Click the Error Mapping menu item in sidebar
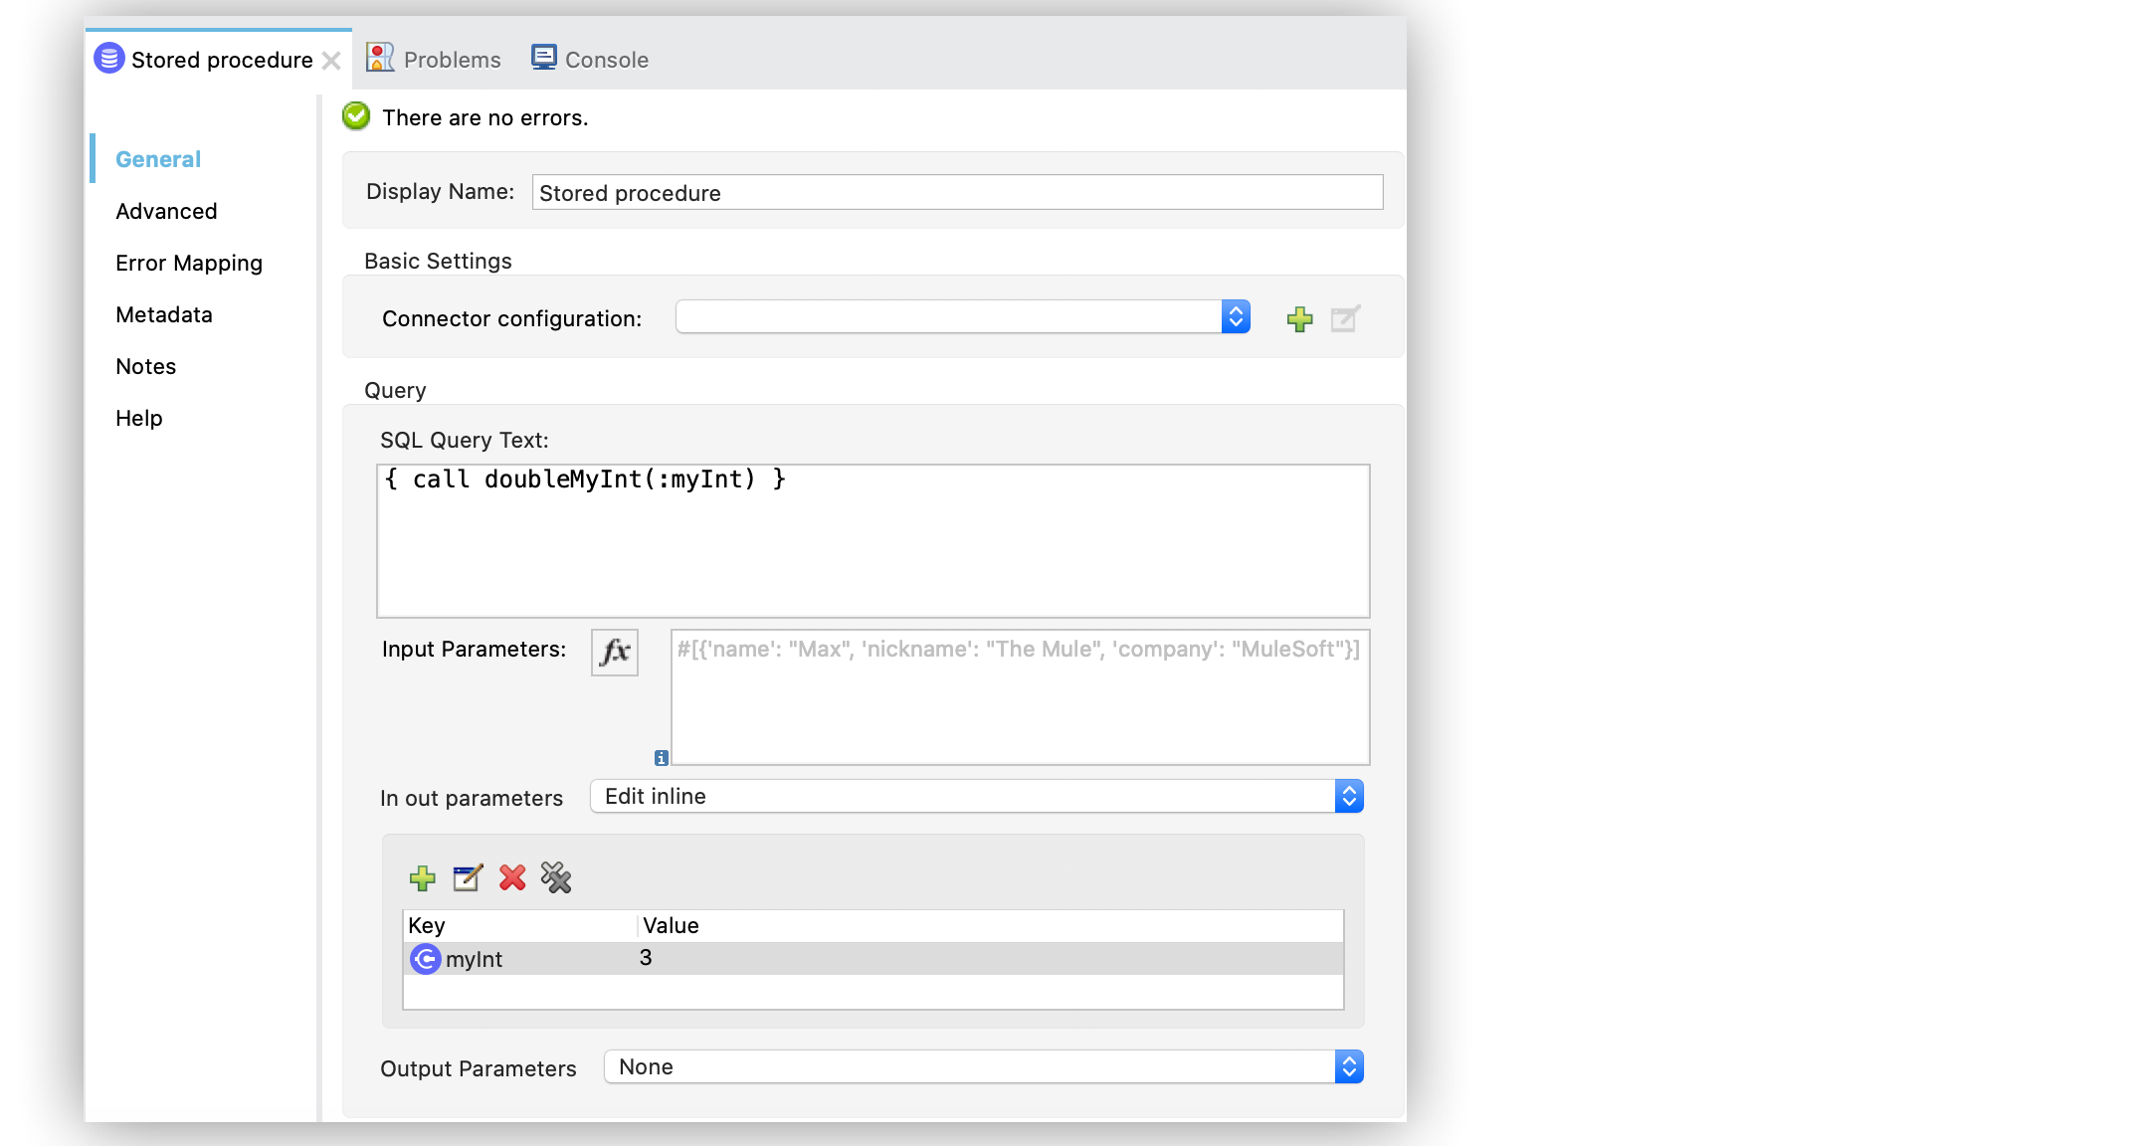Viewport: 2131px width, 1146px height. click(188, 263)
